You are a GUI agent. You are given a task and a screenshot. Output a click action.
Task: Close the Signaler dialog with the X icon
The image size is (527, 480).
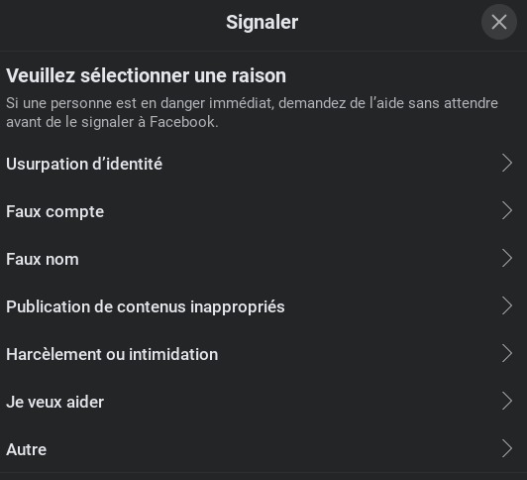[499, 22]
